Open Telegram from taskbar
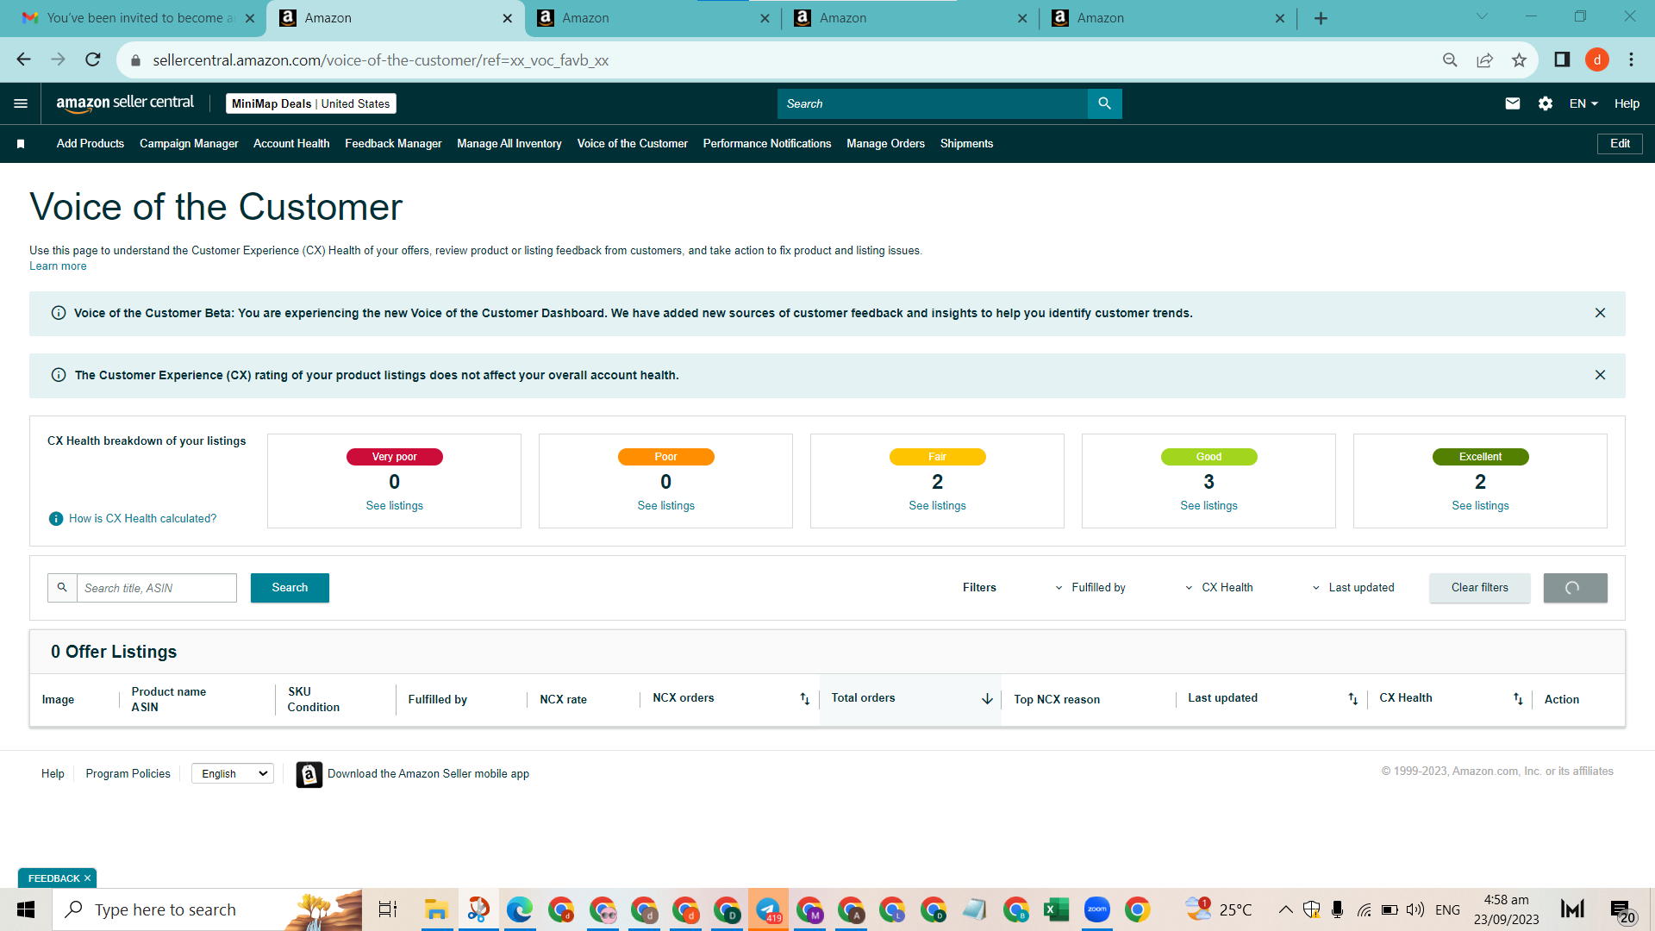This screenshot has height=931, width=1655. tap(768, 909)
